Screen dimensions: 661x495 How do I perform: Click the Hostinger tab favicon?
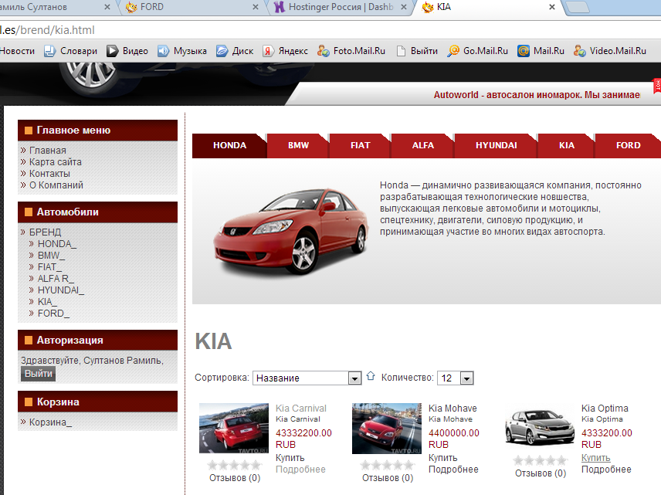(x=279, y=7)
